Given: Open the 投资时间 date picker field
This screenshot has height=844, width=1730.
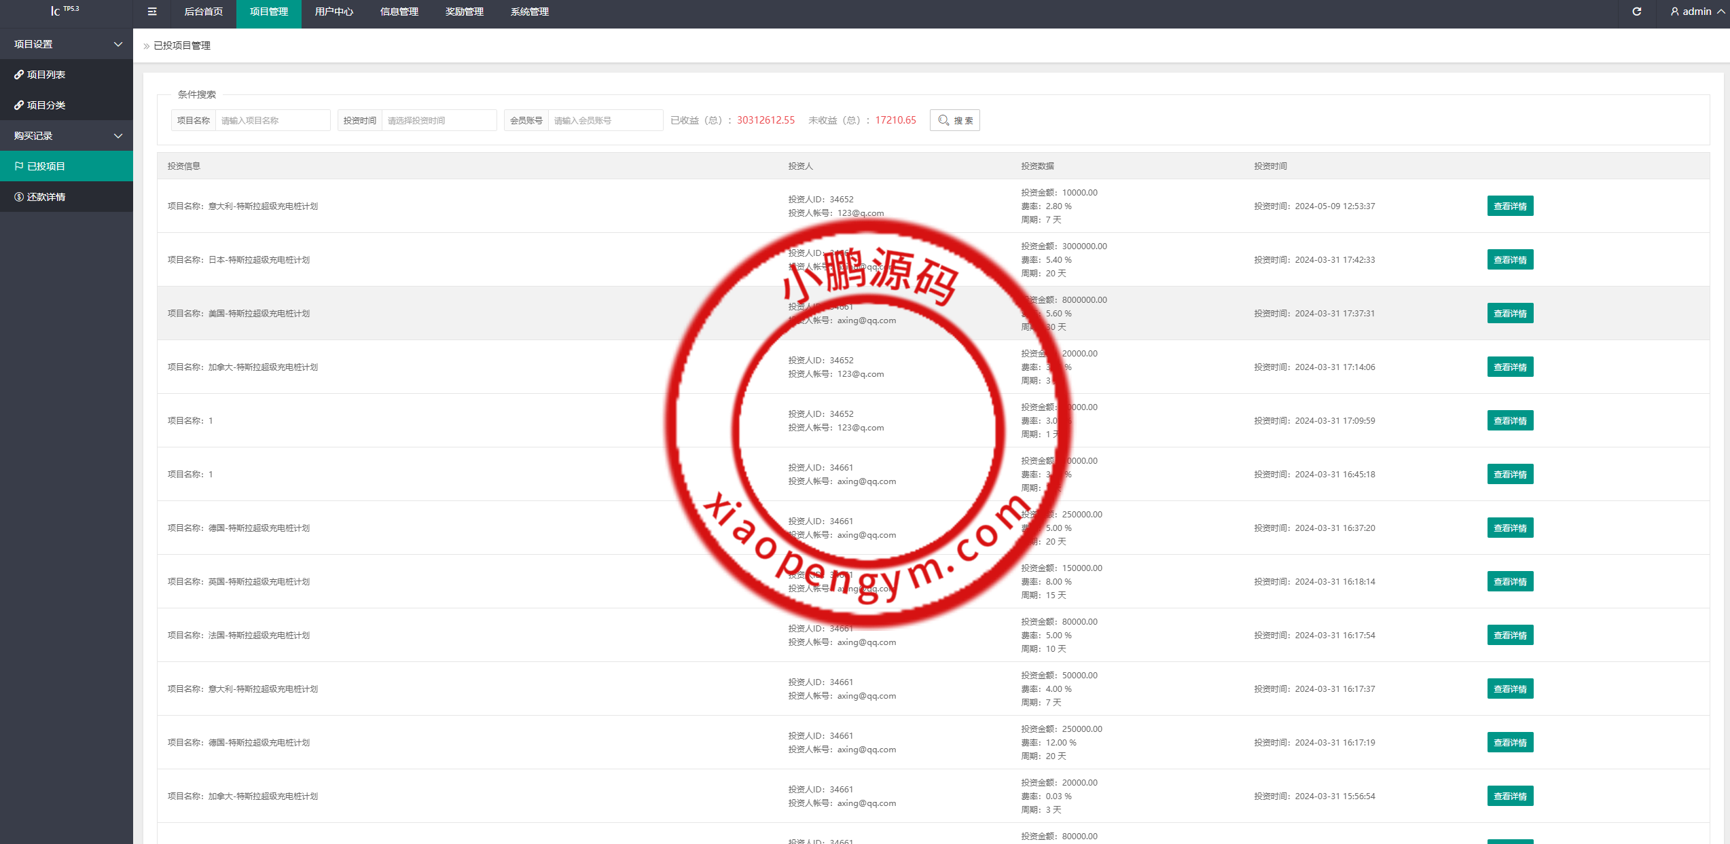Looking at the screenshot, I should pyautogui.click(x=439, y=120).
